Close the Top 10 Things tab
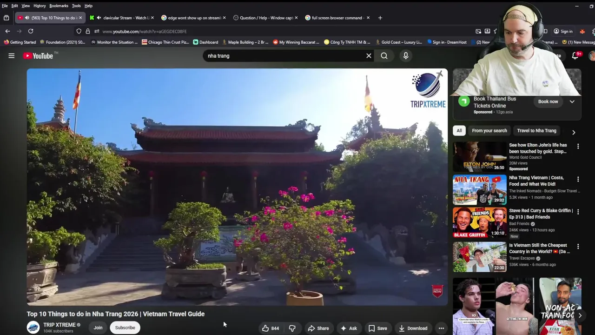Screen dimensions: 595x335 (x=80, y=18)
